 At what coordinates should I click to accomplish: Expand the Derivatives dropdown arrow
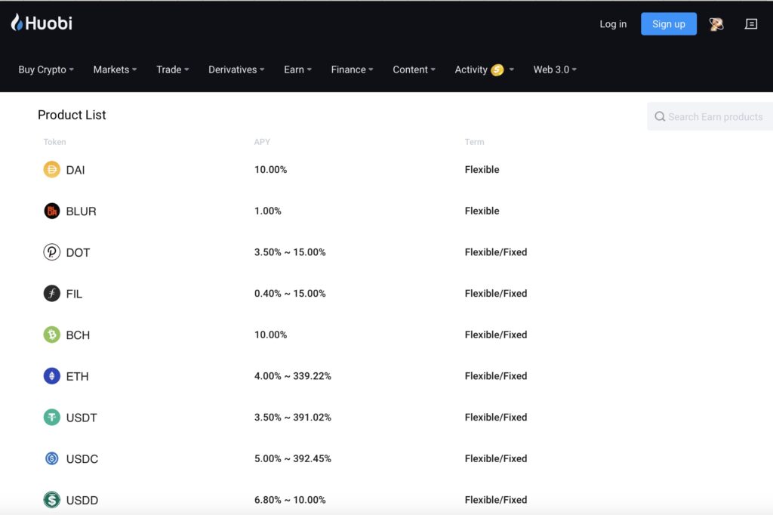click(262, 69)
